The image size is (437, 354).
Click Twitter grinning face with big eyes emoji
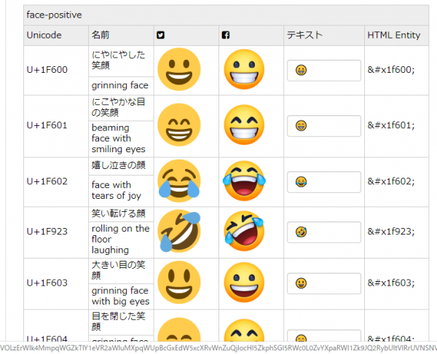tap(178, 283)
